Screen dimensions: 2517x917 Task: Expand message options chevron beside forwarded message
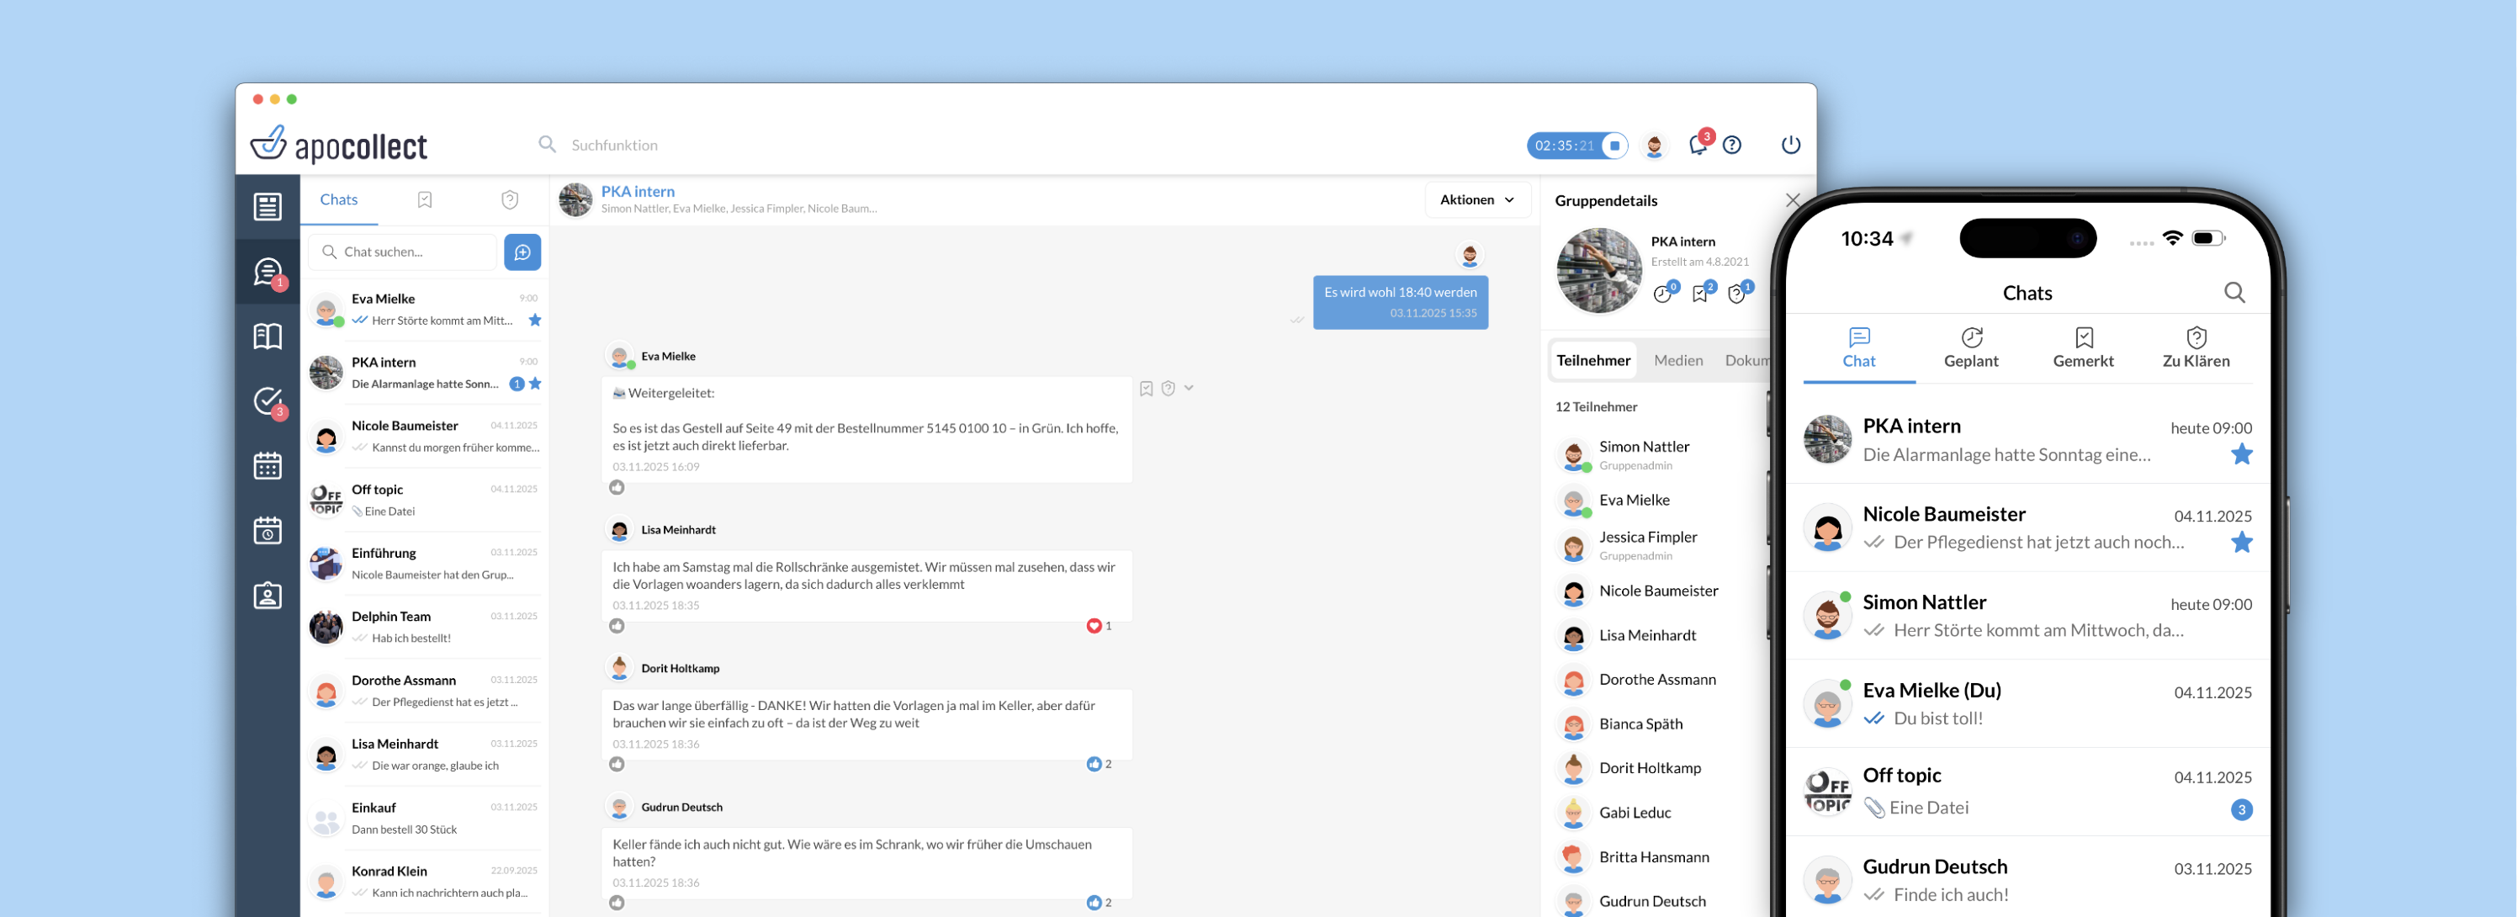(1190, 388)
